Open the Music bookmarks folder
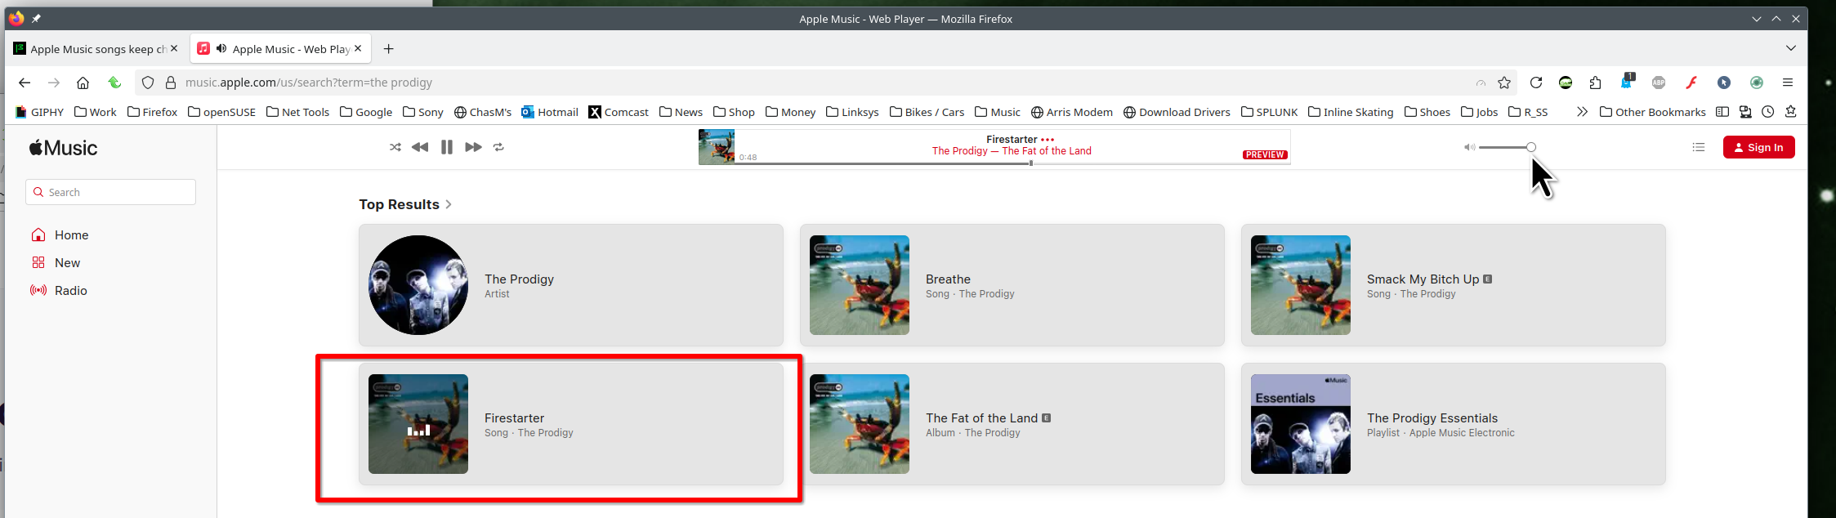 click(998, 112)
